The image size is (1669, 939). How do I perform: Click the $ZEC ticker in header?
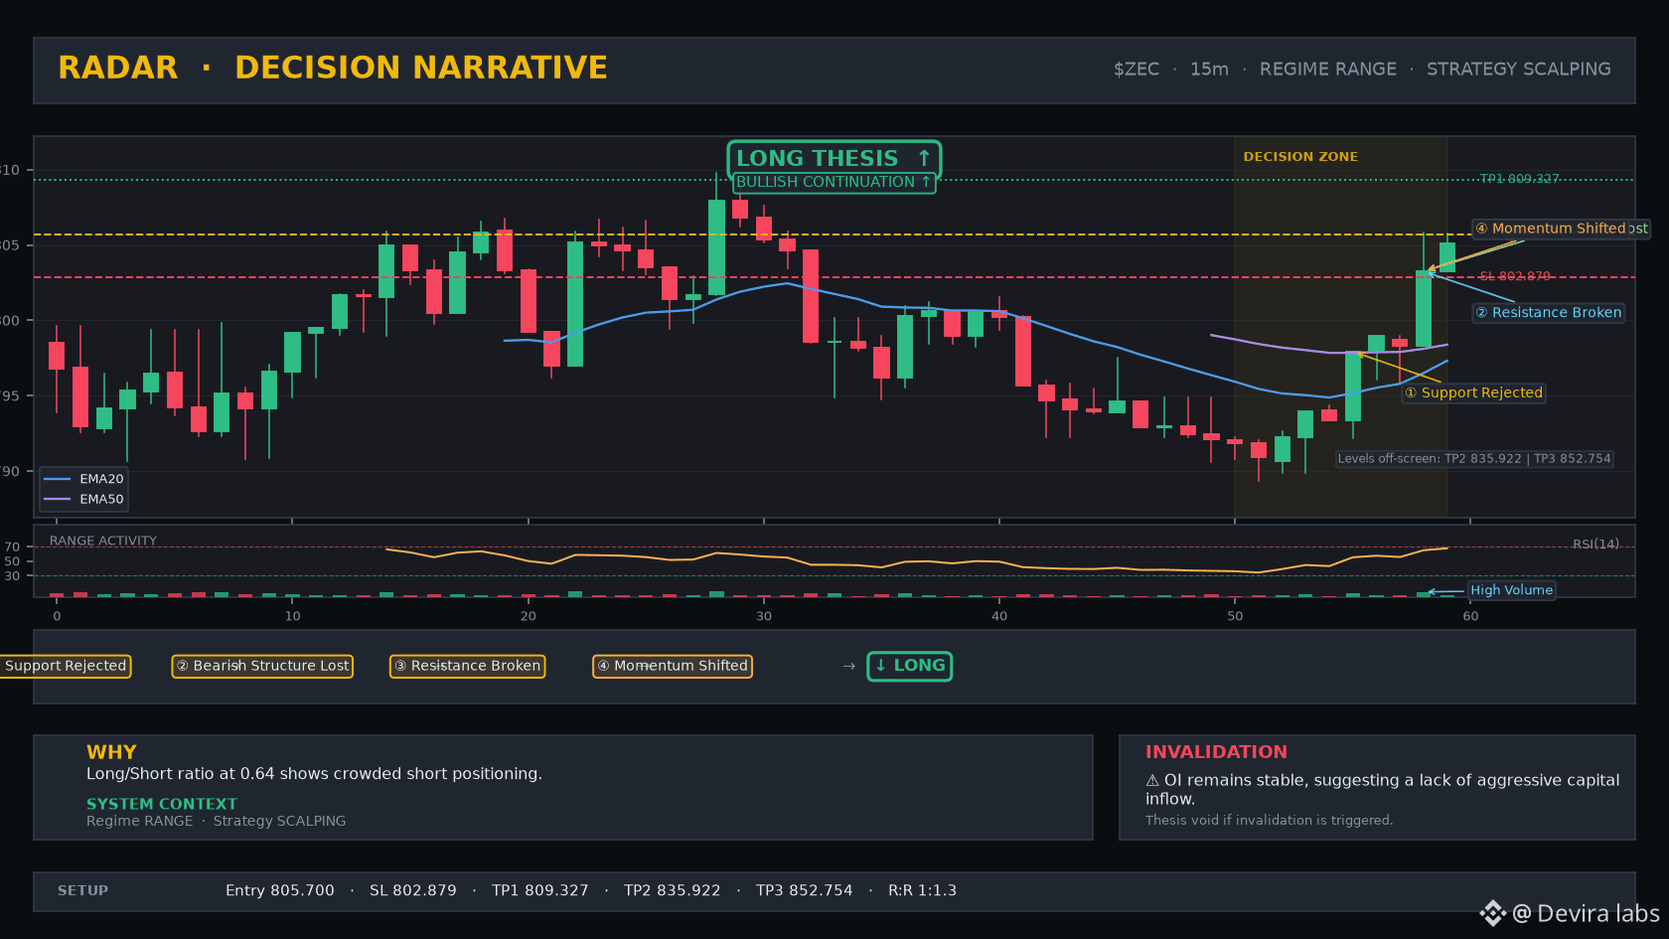pos(1137,70)
